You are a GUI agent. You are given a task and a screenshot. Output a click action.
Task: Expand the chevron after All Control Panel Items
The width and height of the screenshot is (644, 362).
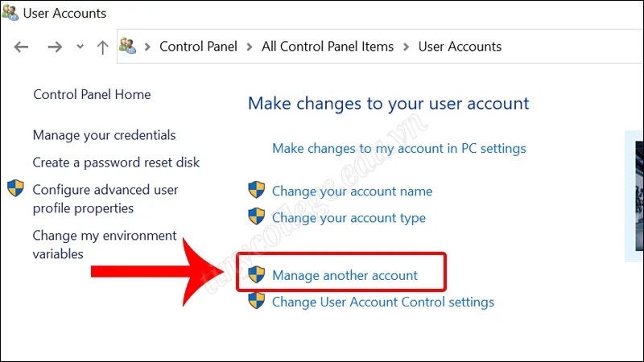tap(407, 47)
